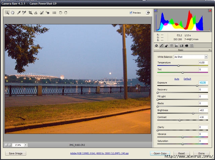
Task: Select the Color Sampler tool
Action: 24,13
